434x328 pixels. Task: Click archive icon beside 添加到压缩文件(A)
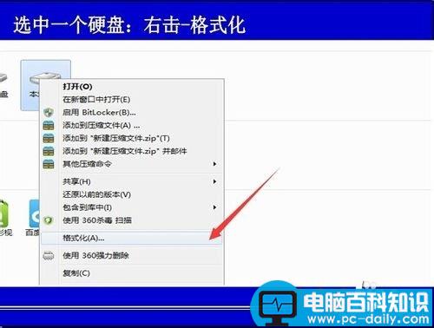point(49,125)
